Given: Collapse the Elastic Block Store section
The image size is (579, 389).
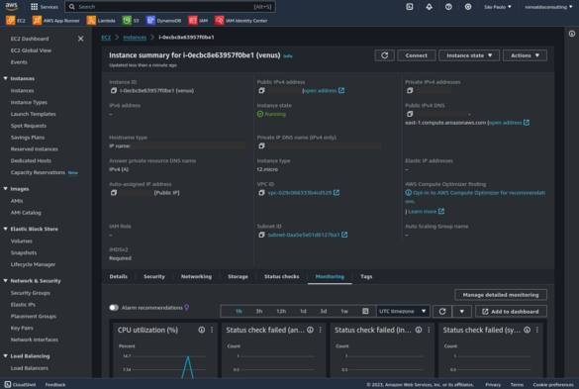Looking at the screenshot, I should [6, 229].
